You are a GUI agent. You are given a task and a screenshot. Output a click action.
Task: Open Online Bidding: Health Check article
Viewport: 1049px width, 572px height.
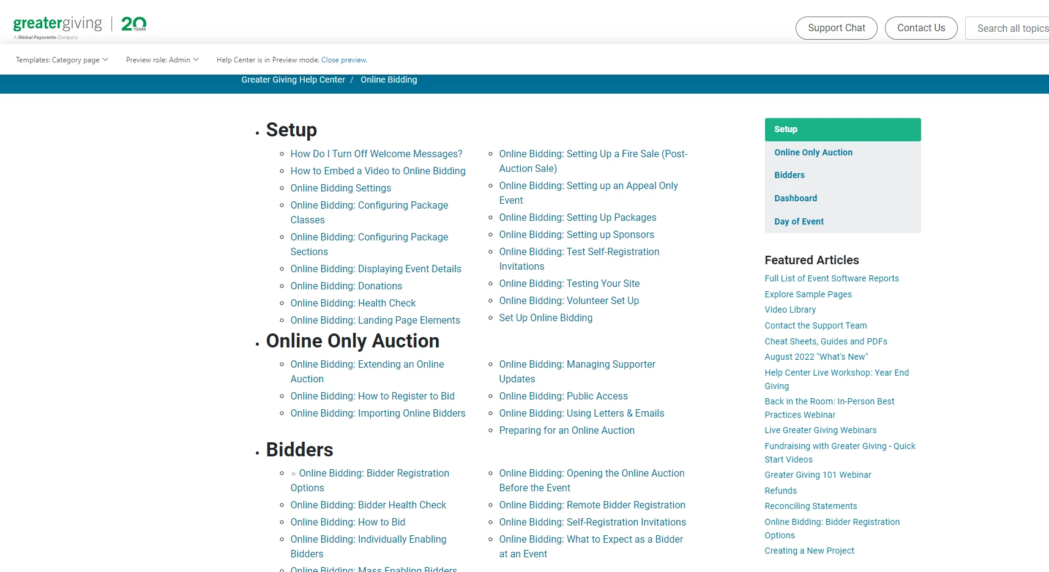click(353, 303)
